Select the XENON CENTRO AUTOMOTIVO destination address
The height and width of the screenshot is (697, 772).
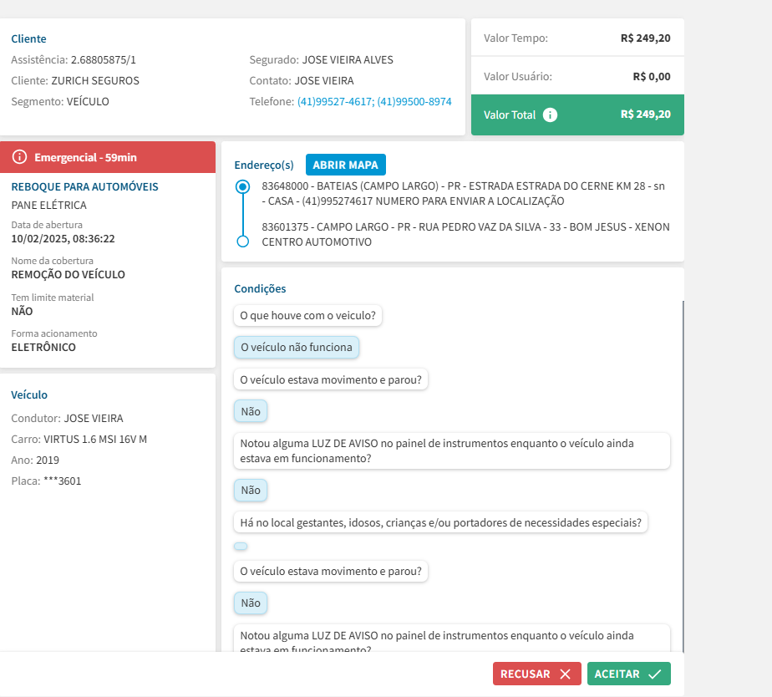point(465,235)
